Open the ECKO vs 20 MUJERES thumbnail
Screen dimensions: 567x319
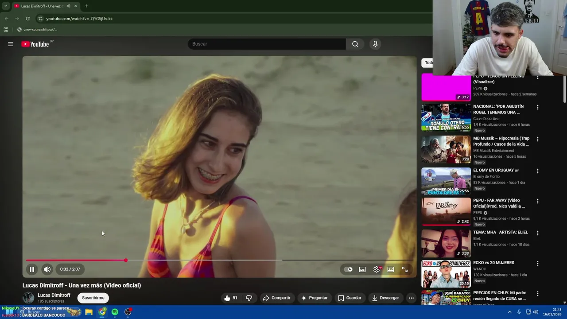click(446, 274)
